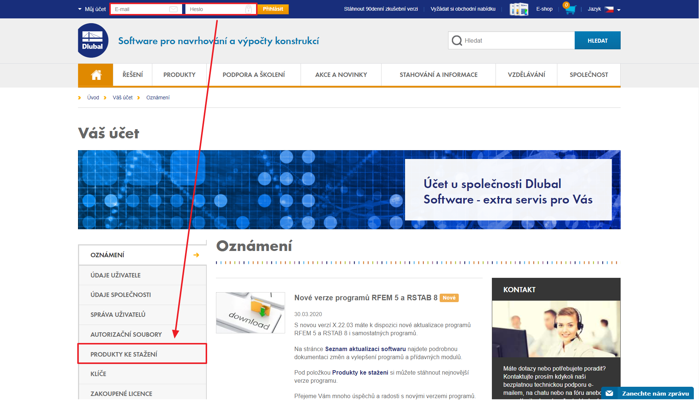Select PRODUKTY KE STAŽENÍ in sidebar
The height and width of the screenshot is (400, 699).
[142, 354]
